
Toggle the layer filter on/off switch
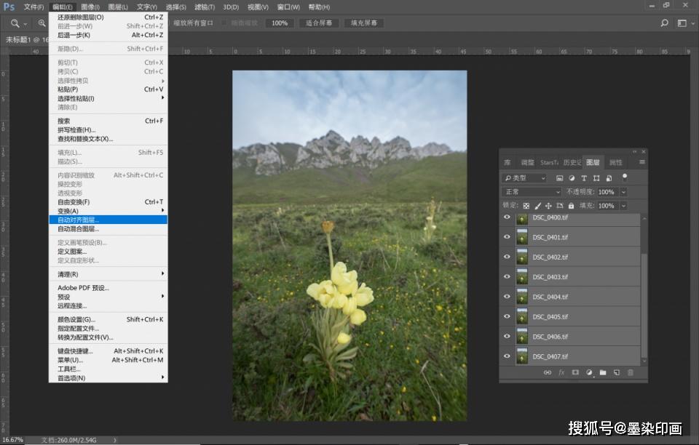pos(625,177)
